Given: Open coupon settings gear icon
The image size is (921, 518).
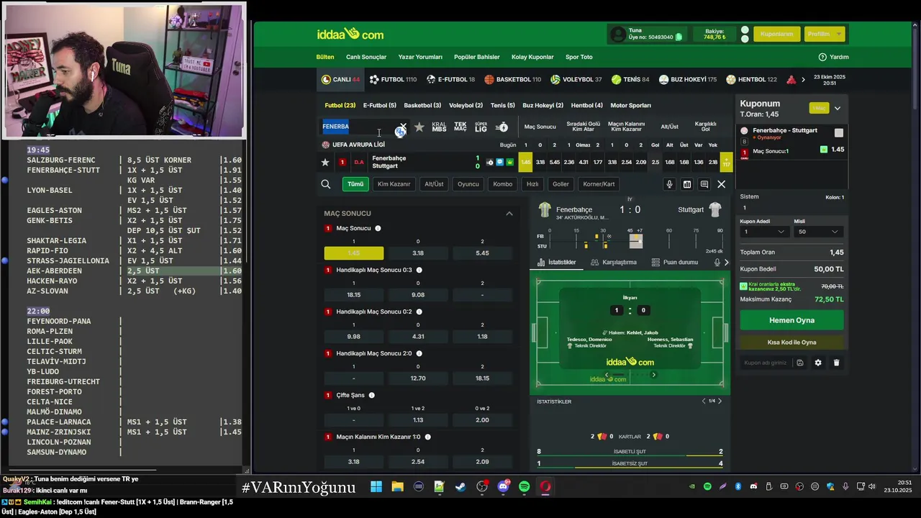Looking at the screenshot, I should [818, 363].
